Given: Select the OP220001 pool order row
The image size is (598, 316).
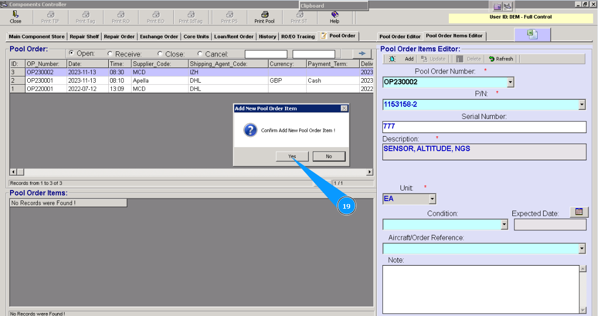Looking at the screenshot, I should click(x=191, y=89).
